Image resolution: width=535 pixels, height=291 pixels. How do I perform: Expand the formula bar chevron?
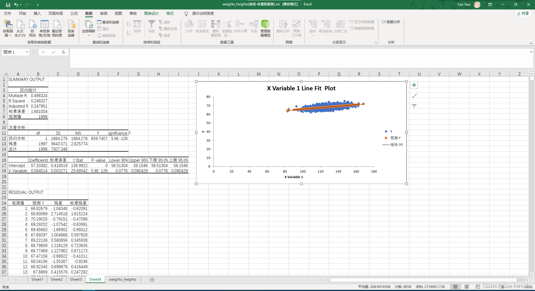click(x=531, y=52)
